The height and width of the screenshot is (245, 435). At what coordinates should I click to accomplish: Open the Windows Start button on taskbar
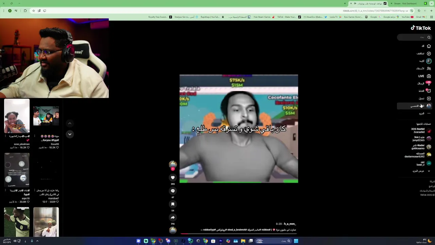click(296, 241)
